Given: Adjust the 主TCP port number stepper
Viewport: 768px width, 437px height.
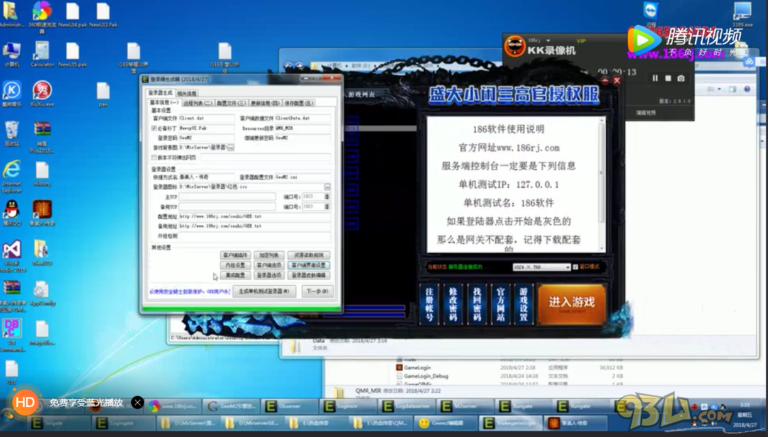Looking at the screenshot, I should click(327, 196).
